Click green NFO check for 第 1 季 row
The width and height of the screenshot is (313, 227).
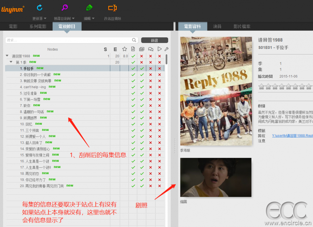pos(133,62)
